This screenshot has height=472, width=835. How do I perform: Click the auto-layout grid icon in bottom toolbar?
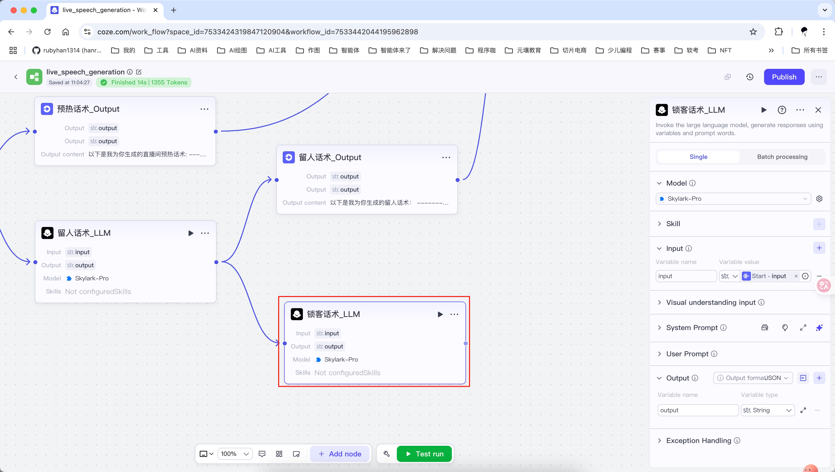[279, 454]
